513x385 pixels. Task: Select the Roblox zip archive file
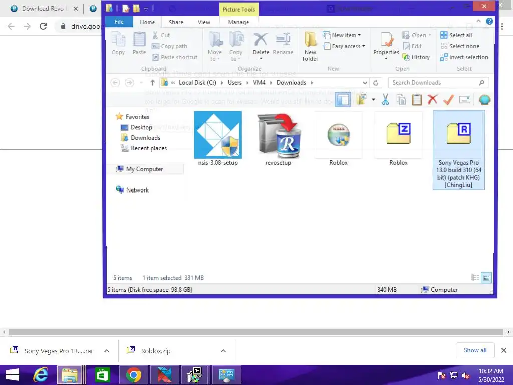click(398, 139)
